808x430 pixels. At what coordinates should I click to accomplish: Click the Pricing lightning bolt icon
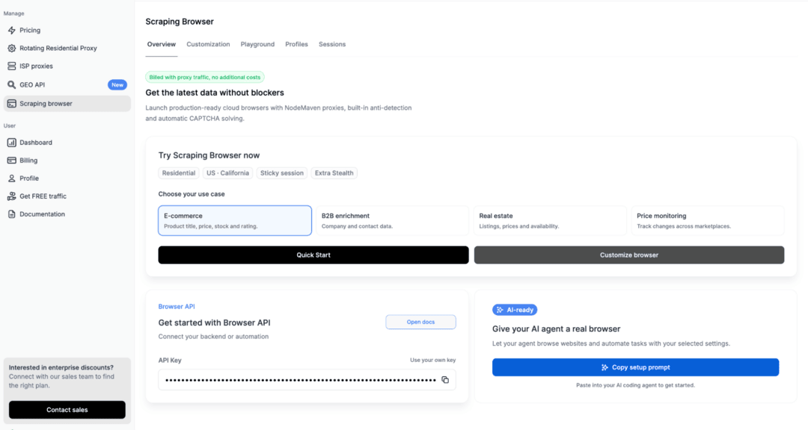click(11, 31)
